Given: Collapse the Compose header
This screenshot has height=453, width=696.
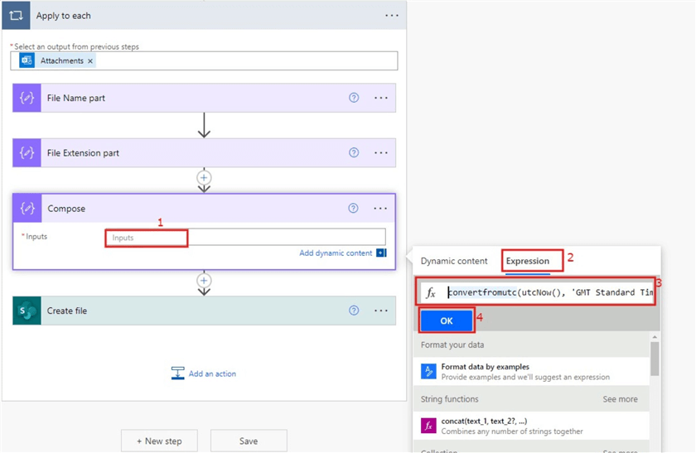Looking at the screenshot, I should [204, 208].
